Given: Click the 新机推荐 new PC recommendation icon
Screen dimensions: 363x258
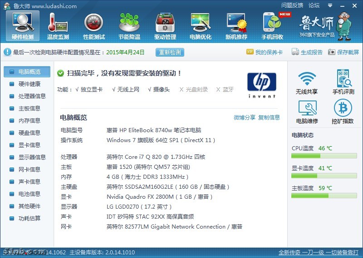Looking at the screenshot, I should click(x=236, y=25).
